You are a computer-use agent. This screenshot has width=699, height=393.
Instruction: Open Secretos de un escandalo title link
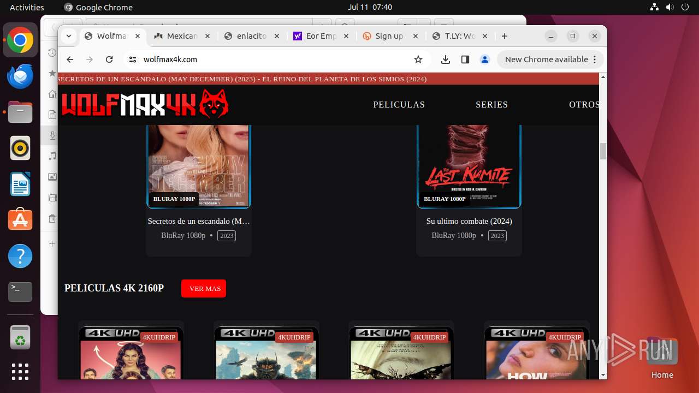pyautogui.click(x=199, y=221)
